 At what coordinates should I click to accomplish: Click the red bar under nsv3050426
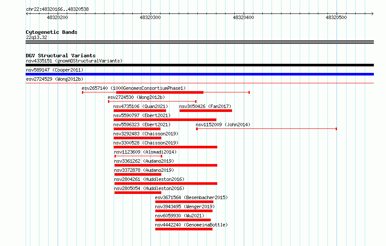[x=206, y=111]
